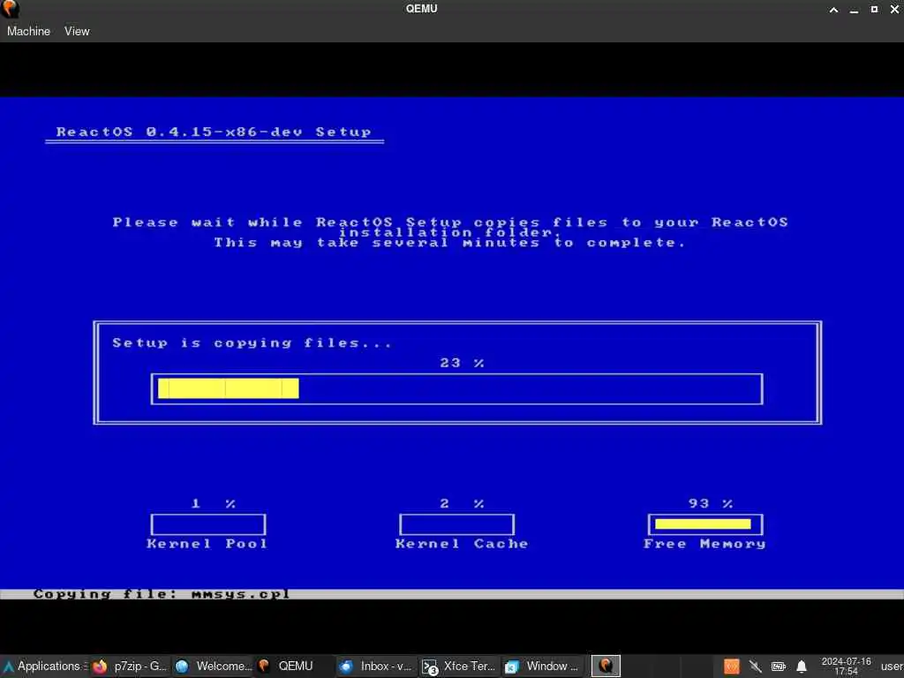This screenshot has height=678, width=904.
Task: Click the highlighted QEMU icon in taskbar
Action: point(606,666)
